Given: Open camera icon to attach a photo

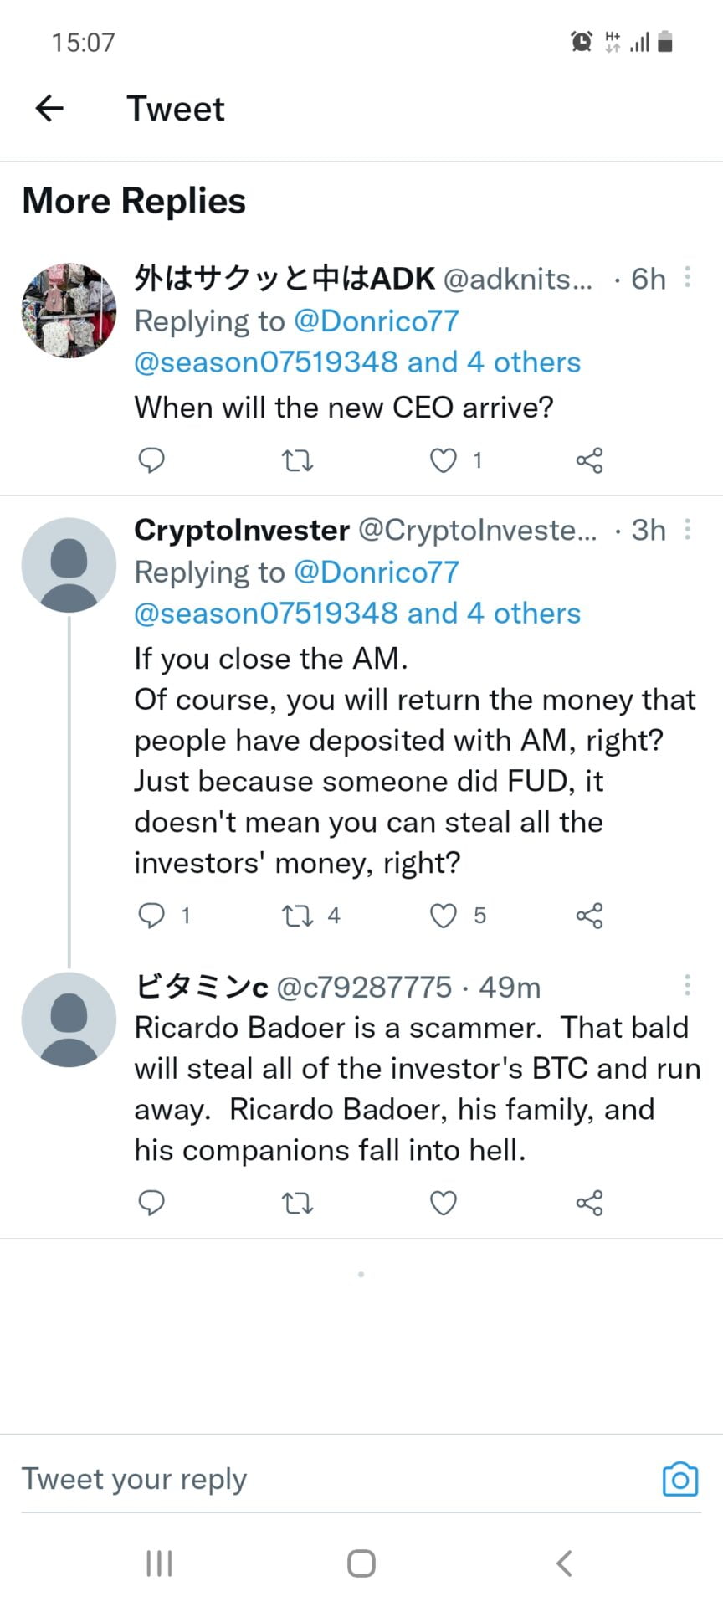Looking at the screenshot, I should click(x=680, y=1479).
